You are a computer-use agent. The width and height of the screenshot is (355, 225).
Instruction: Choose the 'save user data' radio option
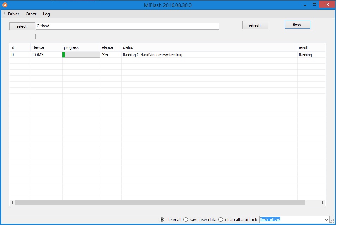pos(186,220)
